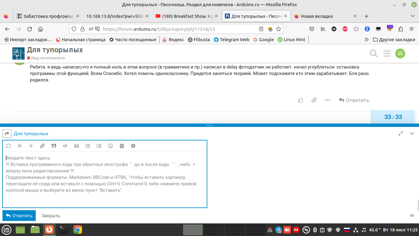Image resolution: width=419 pixels, height=236 pixels.
Task: Insert a blockquote in the editor
Action: pyautogui.click(x=54, y=146)
